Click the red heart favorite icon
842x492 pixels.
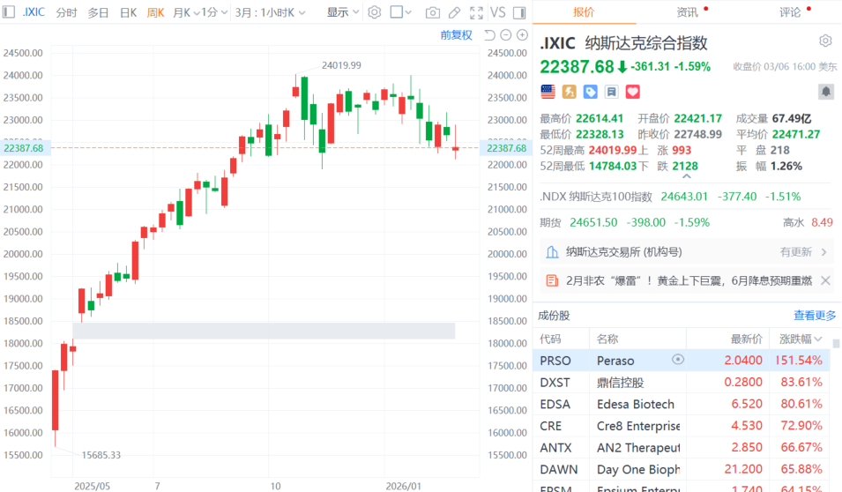(x=632, y=92)
